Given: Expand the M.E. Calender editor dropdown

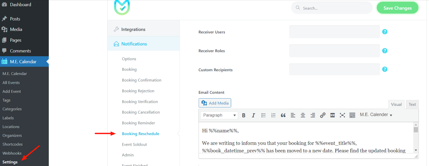Looking at the screenshot, I should (x=376, y=115).
